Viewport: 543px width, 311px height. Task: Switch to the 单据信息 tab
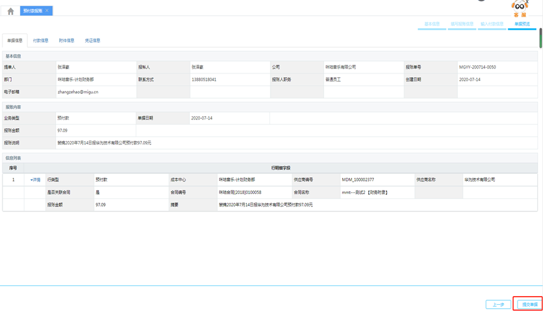(x=15, y=40)
